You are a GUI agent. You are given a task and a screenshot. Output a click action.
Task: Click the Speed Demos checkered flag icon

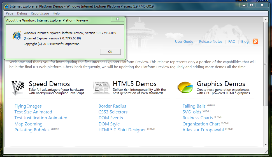pyautogui.click(x=18, y=88)
